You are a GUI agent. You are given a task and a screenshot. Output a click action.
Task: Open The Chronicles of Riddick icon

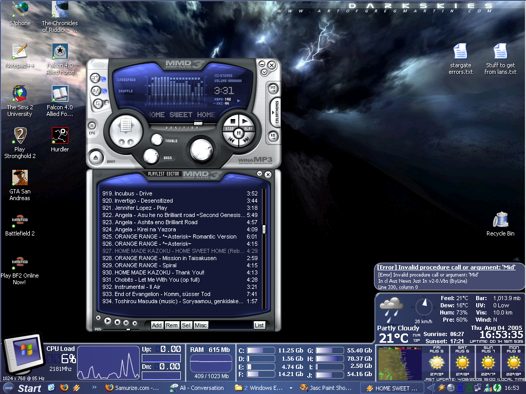pyautogui.click(x=60, y=17)
